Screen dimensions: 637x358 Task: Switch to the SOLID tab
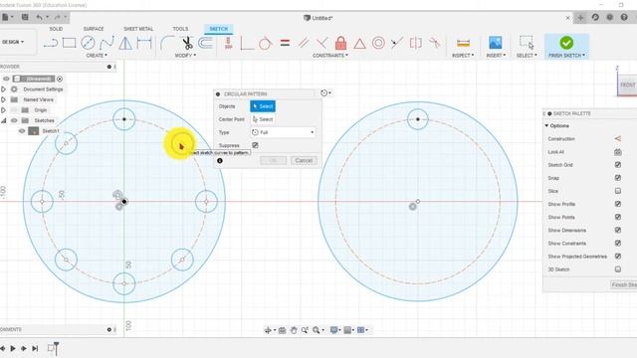(x=56, y=29)
